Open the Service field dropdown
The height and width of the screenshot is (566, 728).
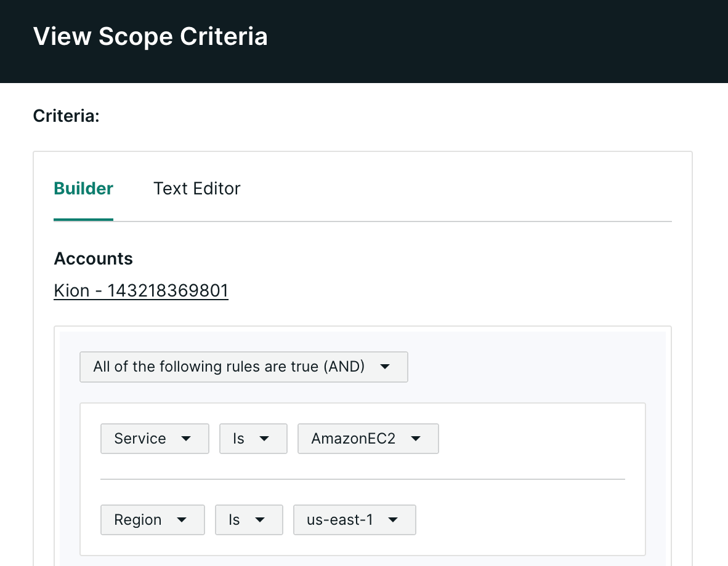tap(155, 439)
